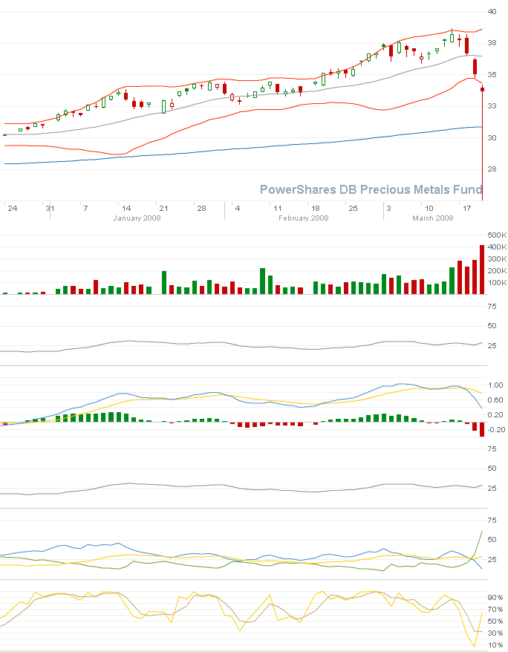Select the 28 price axis label
Screen dimensions: 508x652
click(492, 169)
